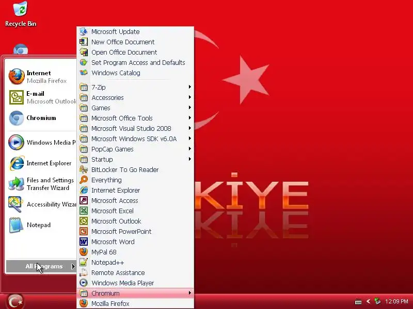This screenshot has height=309, width=413.
Task: Expand the Accessories submenu arrow
Action: 189,97
